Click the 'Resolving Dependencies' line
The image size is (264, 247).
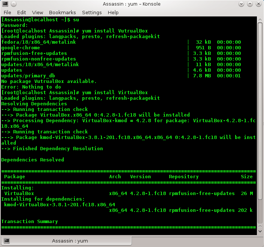34,104
